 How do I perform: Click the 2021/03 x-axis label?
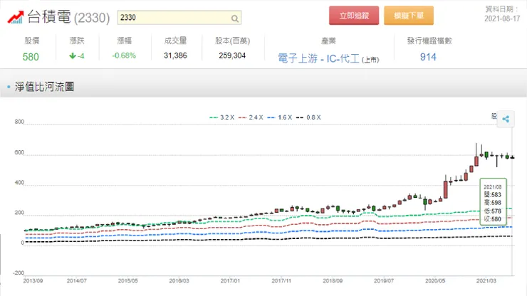486,280
